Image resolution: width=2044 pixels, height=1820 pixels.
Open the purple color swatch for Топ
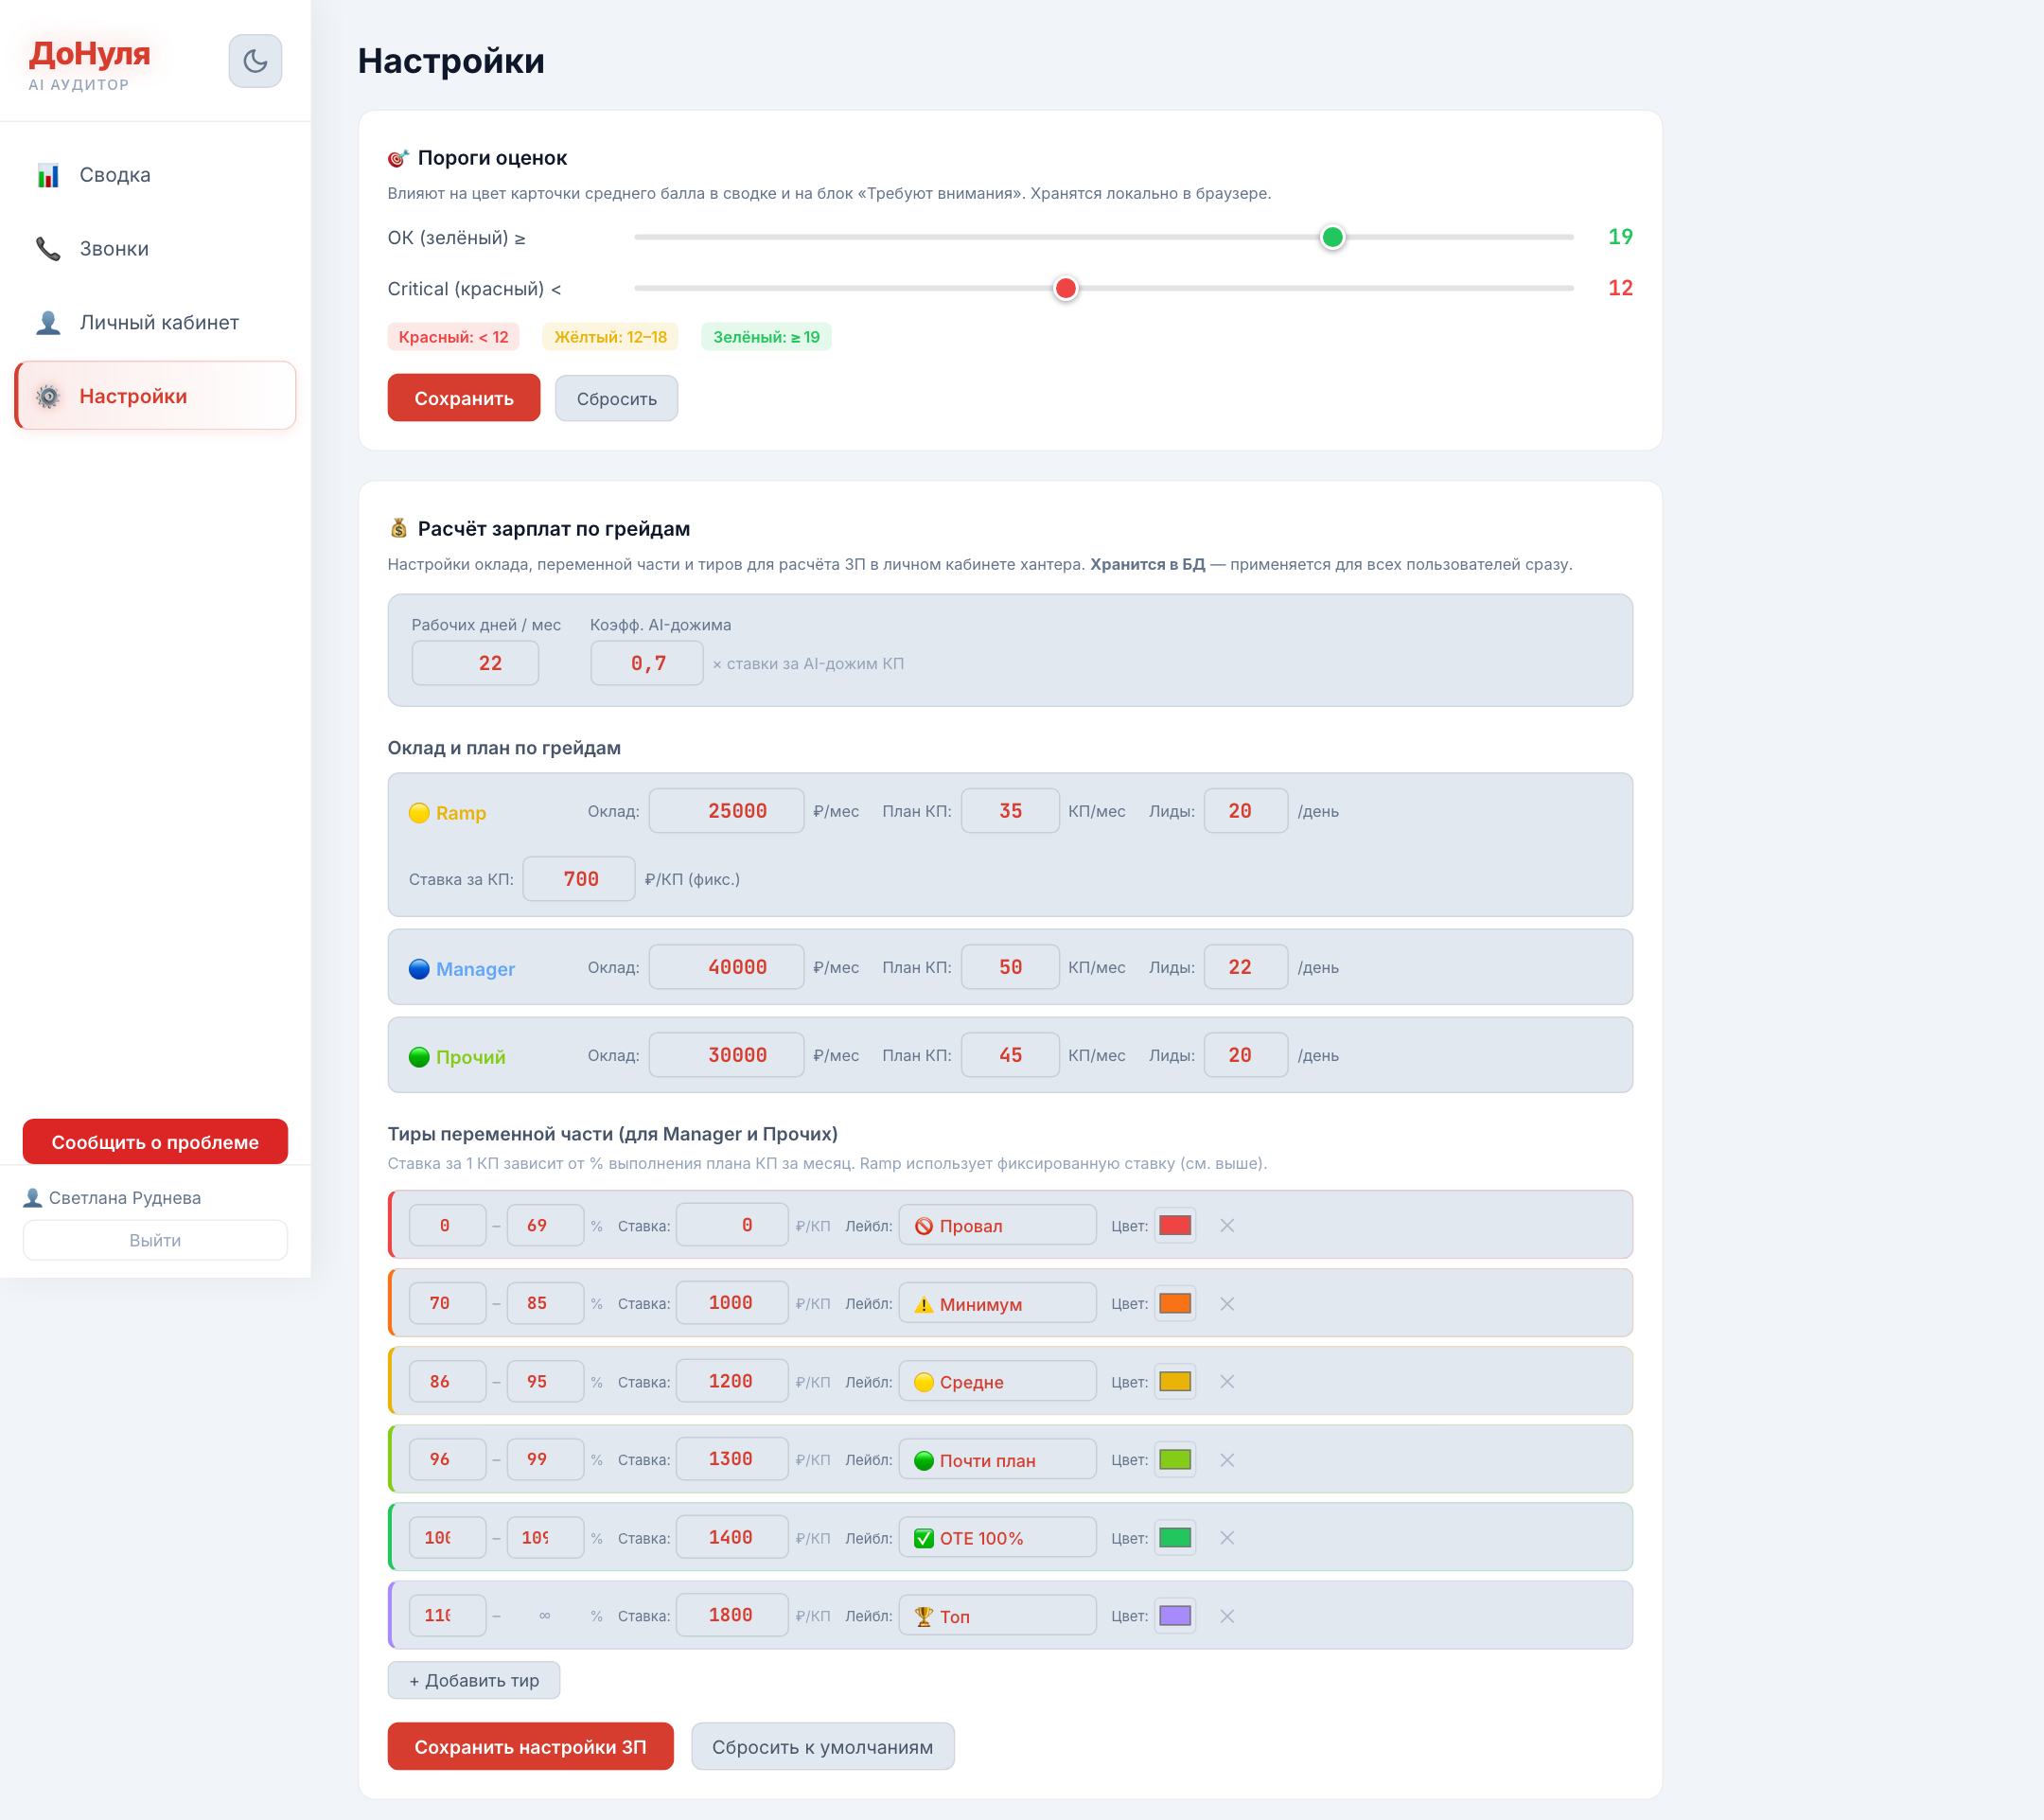(x=1175, y=1616)
